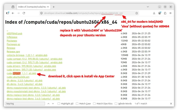Download collectx-bringup_1.22.1-1_amd64.deb
178x111 pixels.
(x=27, y=55)
